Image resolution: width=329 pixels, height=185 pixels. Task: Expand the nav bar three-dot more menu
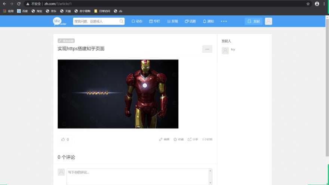[224, 21]
